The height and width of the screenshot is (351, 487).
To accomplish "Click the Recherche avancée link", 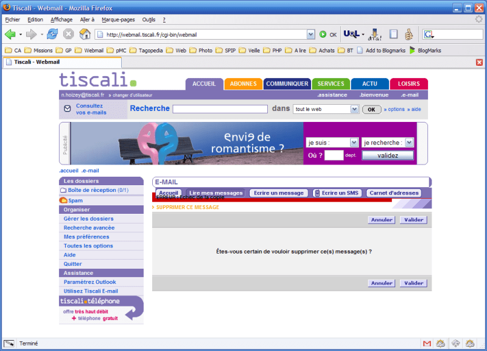I will (89, 228).
